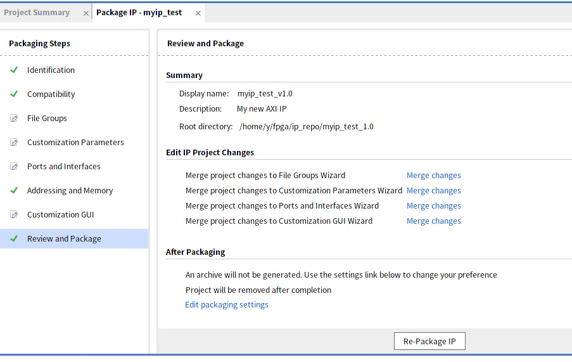Switch to the Project Summary tab
Image resolution: width=572 pixels, height=362 pixels.
[37, 13]
